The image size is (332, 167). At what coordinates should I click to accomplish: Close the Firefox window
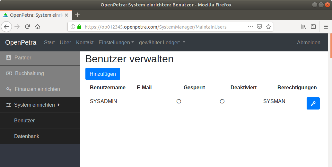327,4
